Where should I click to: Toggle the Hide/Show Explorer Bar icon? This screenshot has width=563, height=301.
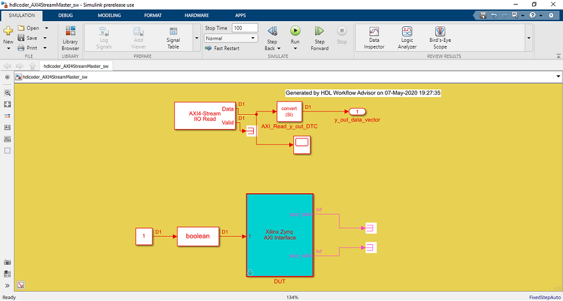tap(7, 77)
